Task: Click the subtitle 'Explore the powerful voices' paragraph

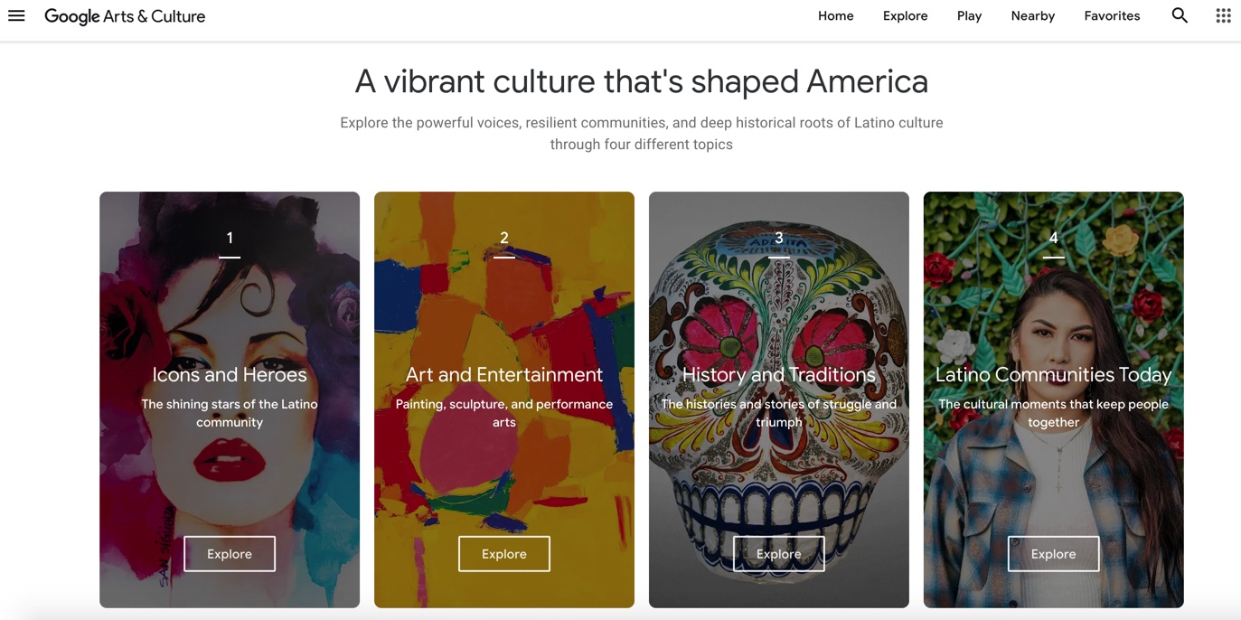Action: pyautogui.click(x=642, y=133)
